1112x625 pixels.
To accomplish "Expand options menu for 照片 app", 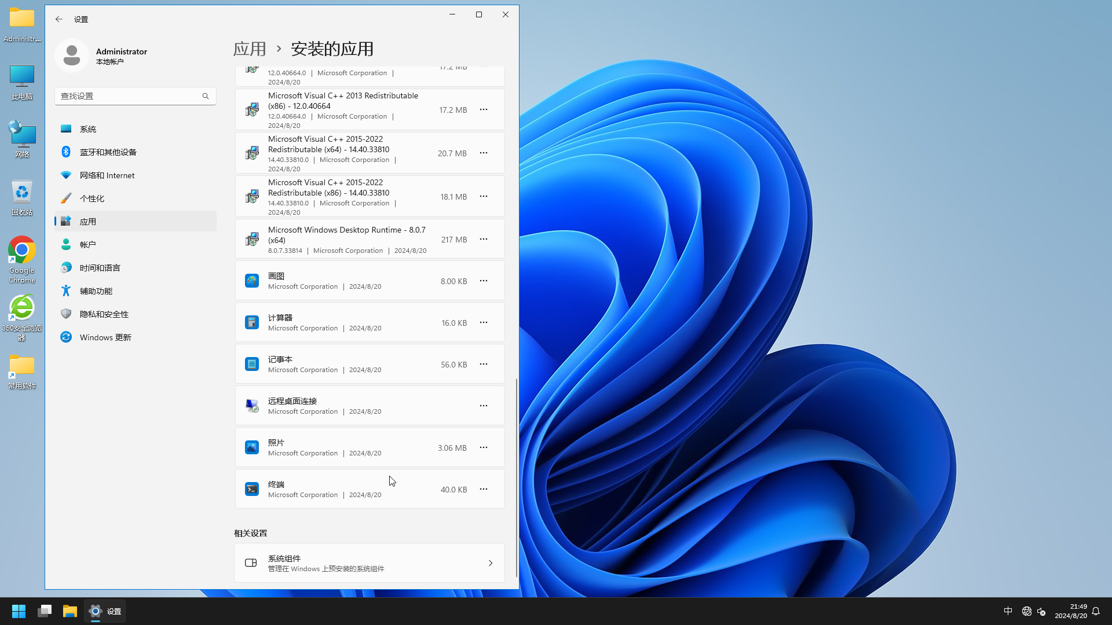I will 484,447.
